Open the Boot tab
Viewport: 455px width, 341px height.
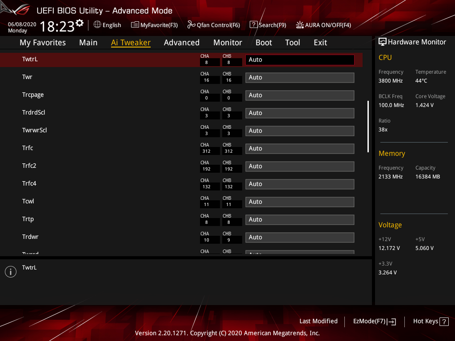263,42
